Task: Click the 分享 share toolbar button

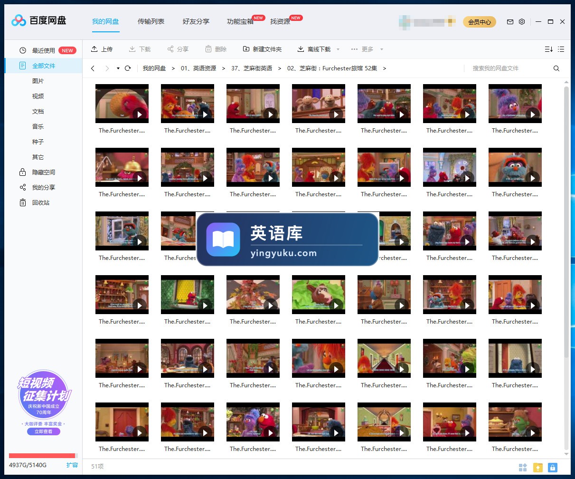Action: tap(178, 49)
